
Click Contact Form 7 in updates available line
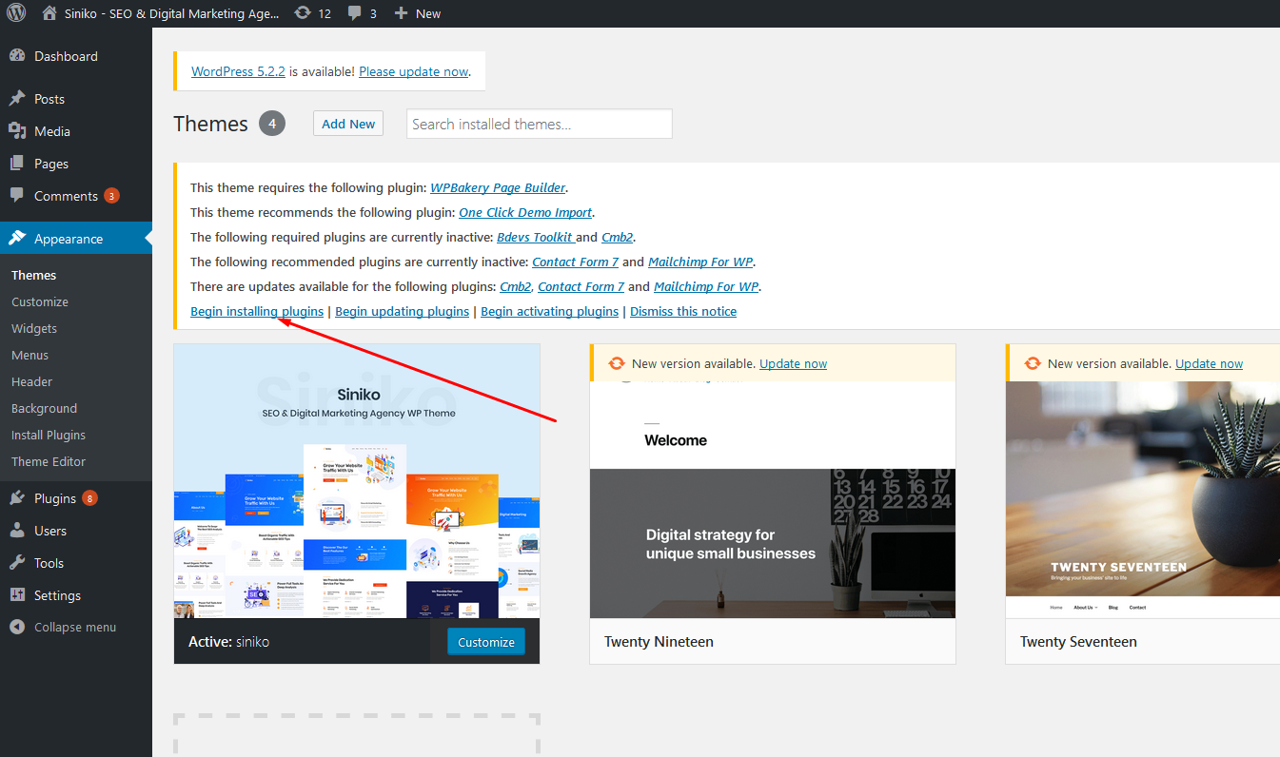(581, 286)
